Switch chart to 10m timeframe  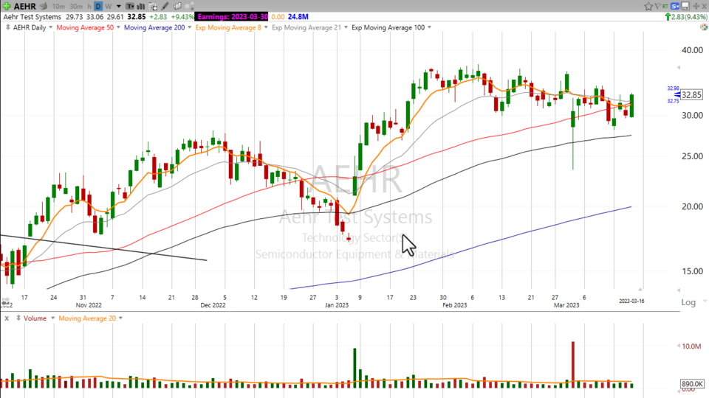[x=58, y=7]
